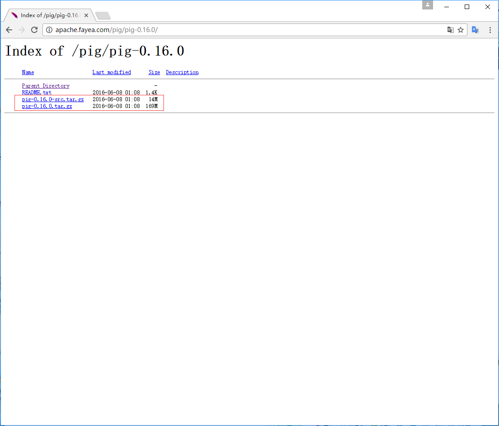499x426 pixels.
Task: Open the Google Translate extension
Action: [x=475, y=30]
